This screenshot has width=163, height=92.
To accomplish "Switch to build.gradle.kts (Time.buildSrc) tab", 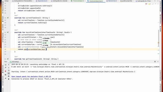I will 22,1.
